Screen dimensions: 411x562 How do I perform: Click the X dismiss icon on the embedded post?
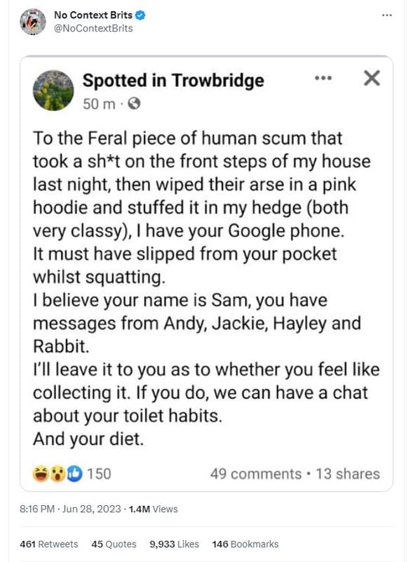click(370, 78)
